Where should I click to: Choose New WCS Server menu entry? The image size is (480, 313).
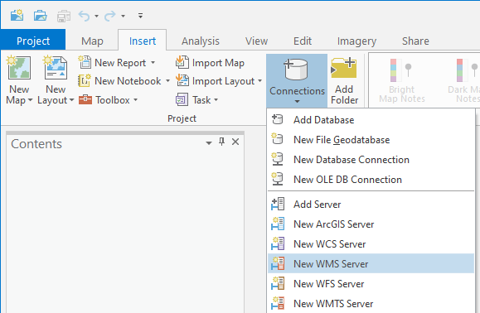click(x=371, y=244)
